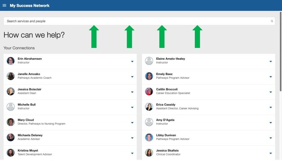Expand Mary Cloud's connection row
Viewport: 282px width, 162px height.
pyautogui.click(x=132, y=123)
